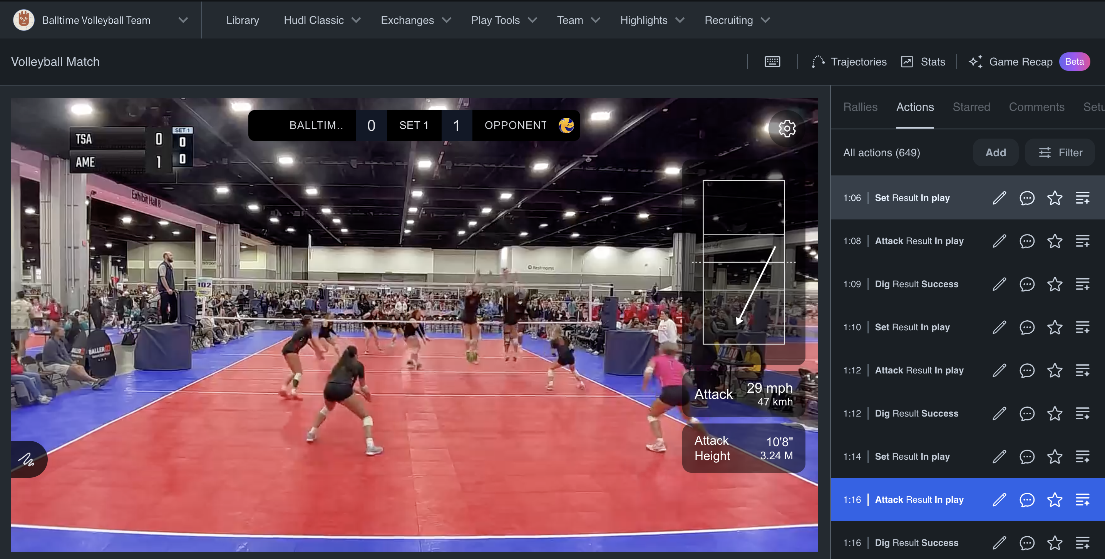Edit the 1:08 Attack action with pencil
This screenshot has width=1105, height=559.
(x=999, y=241)
